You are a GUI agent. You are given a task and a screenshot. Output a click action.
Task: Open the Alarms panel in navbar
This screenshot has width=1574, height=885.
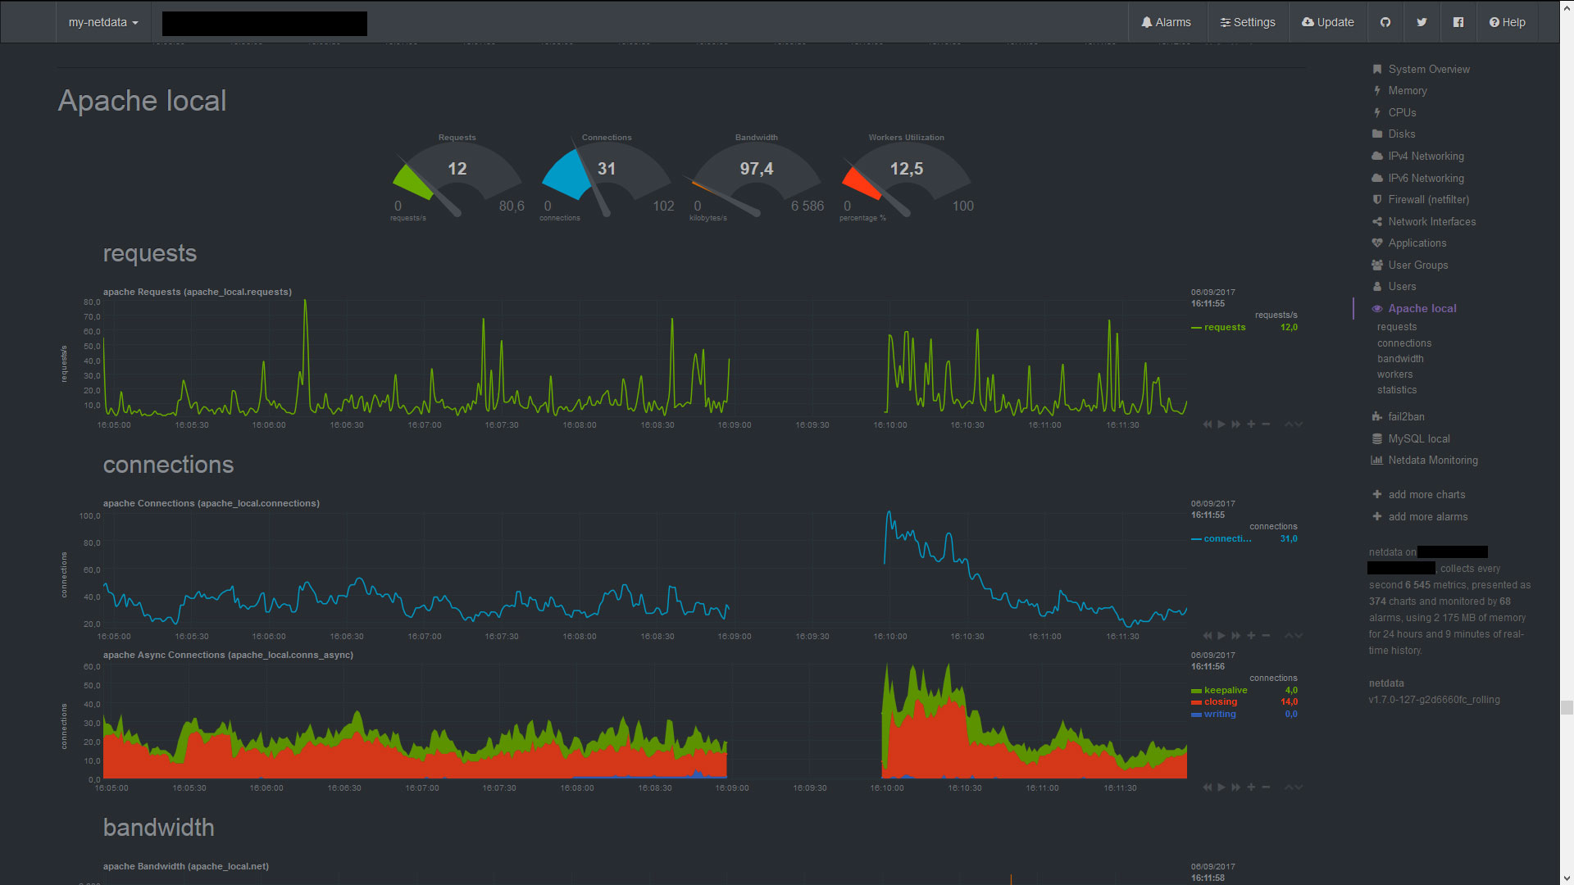1166,22
